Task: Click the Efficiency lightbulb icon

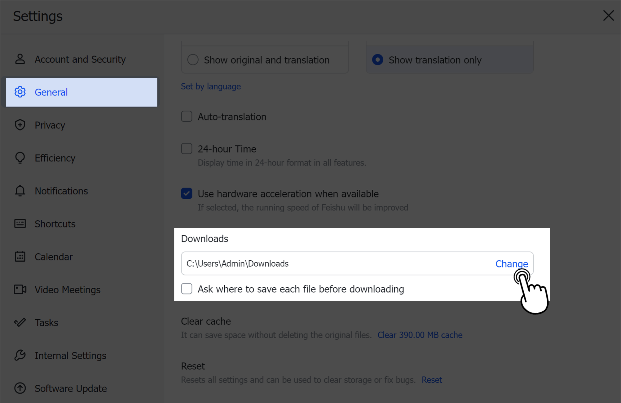Action: [x=20, y=158]
